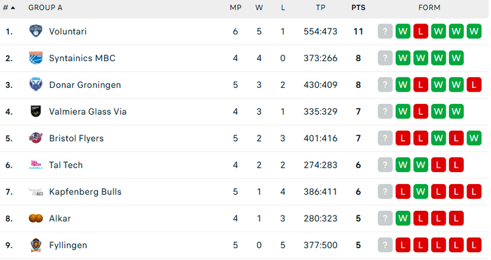Open the Voluntari team link
Viewport: 491px width, 260px height.
click(x=68, y=31)
